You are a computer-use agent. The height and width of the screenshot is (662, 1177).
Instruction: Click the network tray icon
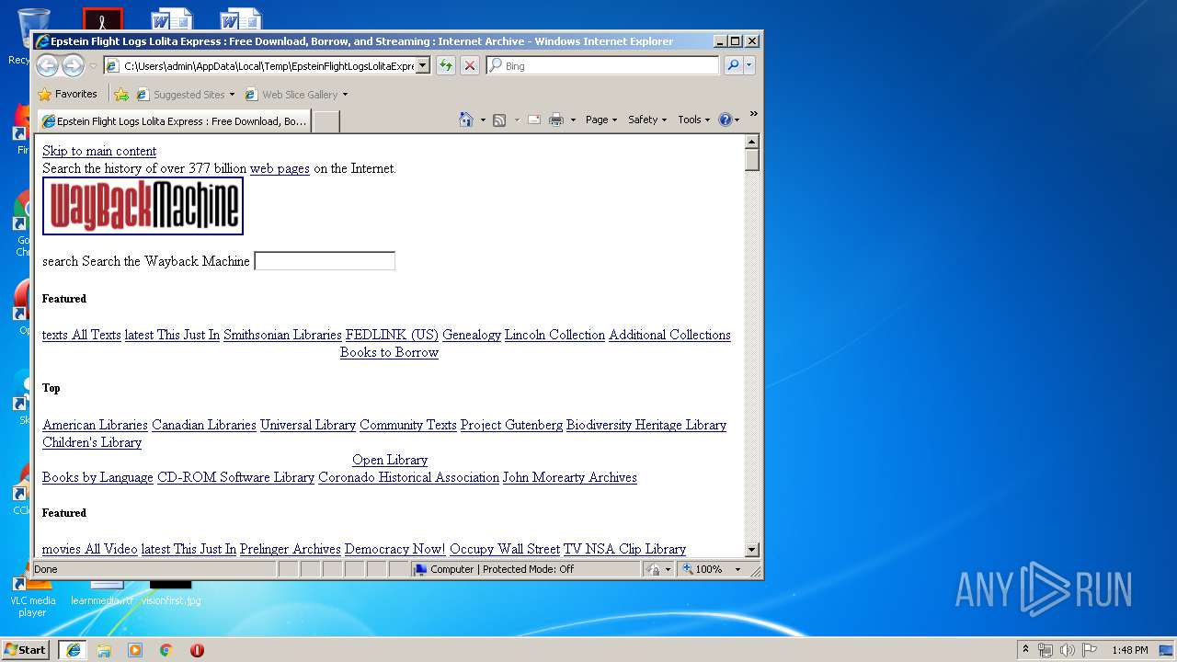[x=1046, y=650]
